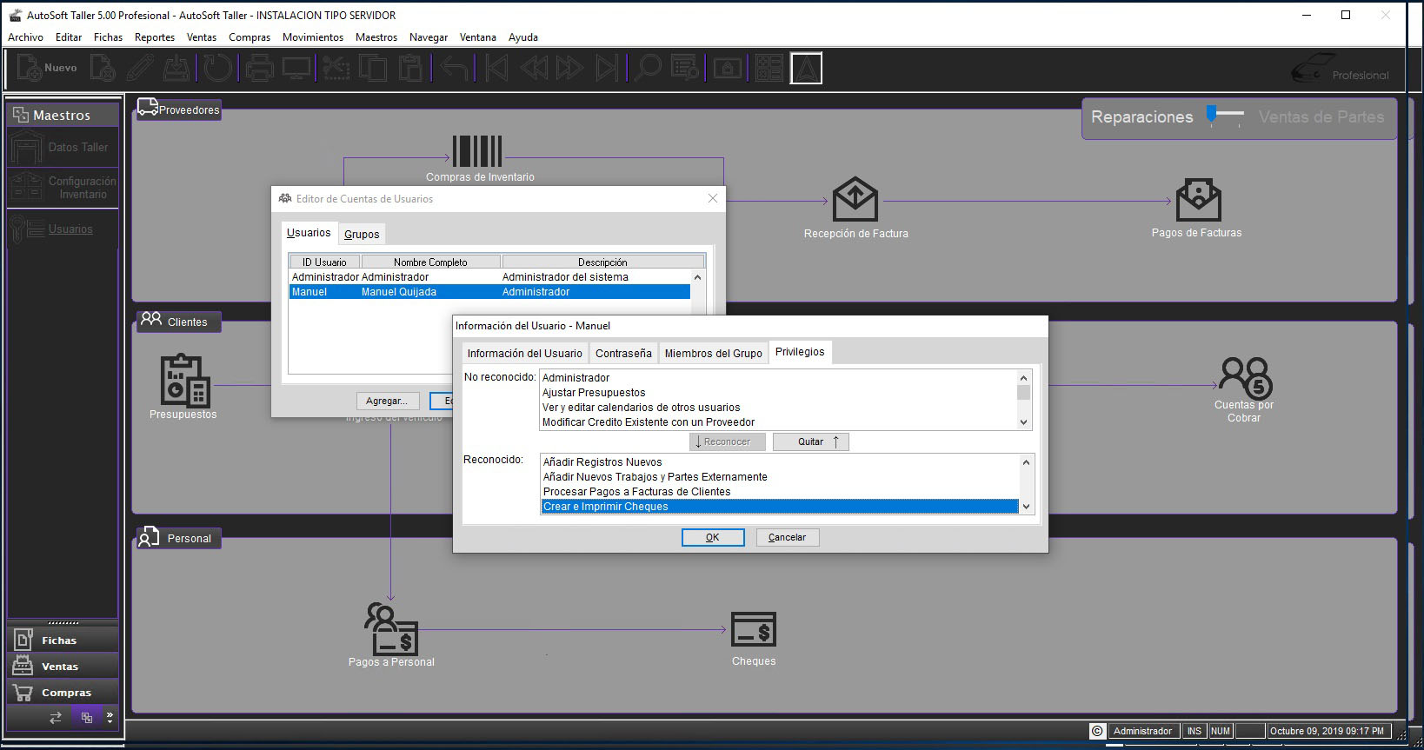Click the magnifier search toolbar icon
Image resolution: width=1424 pixels, height=750 pixels.
(648, 68)
